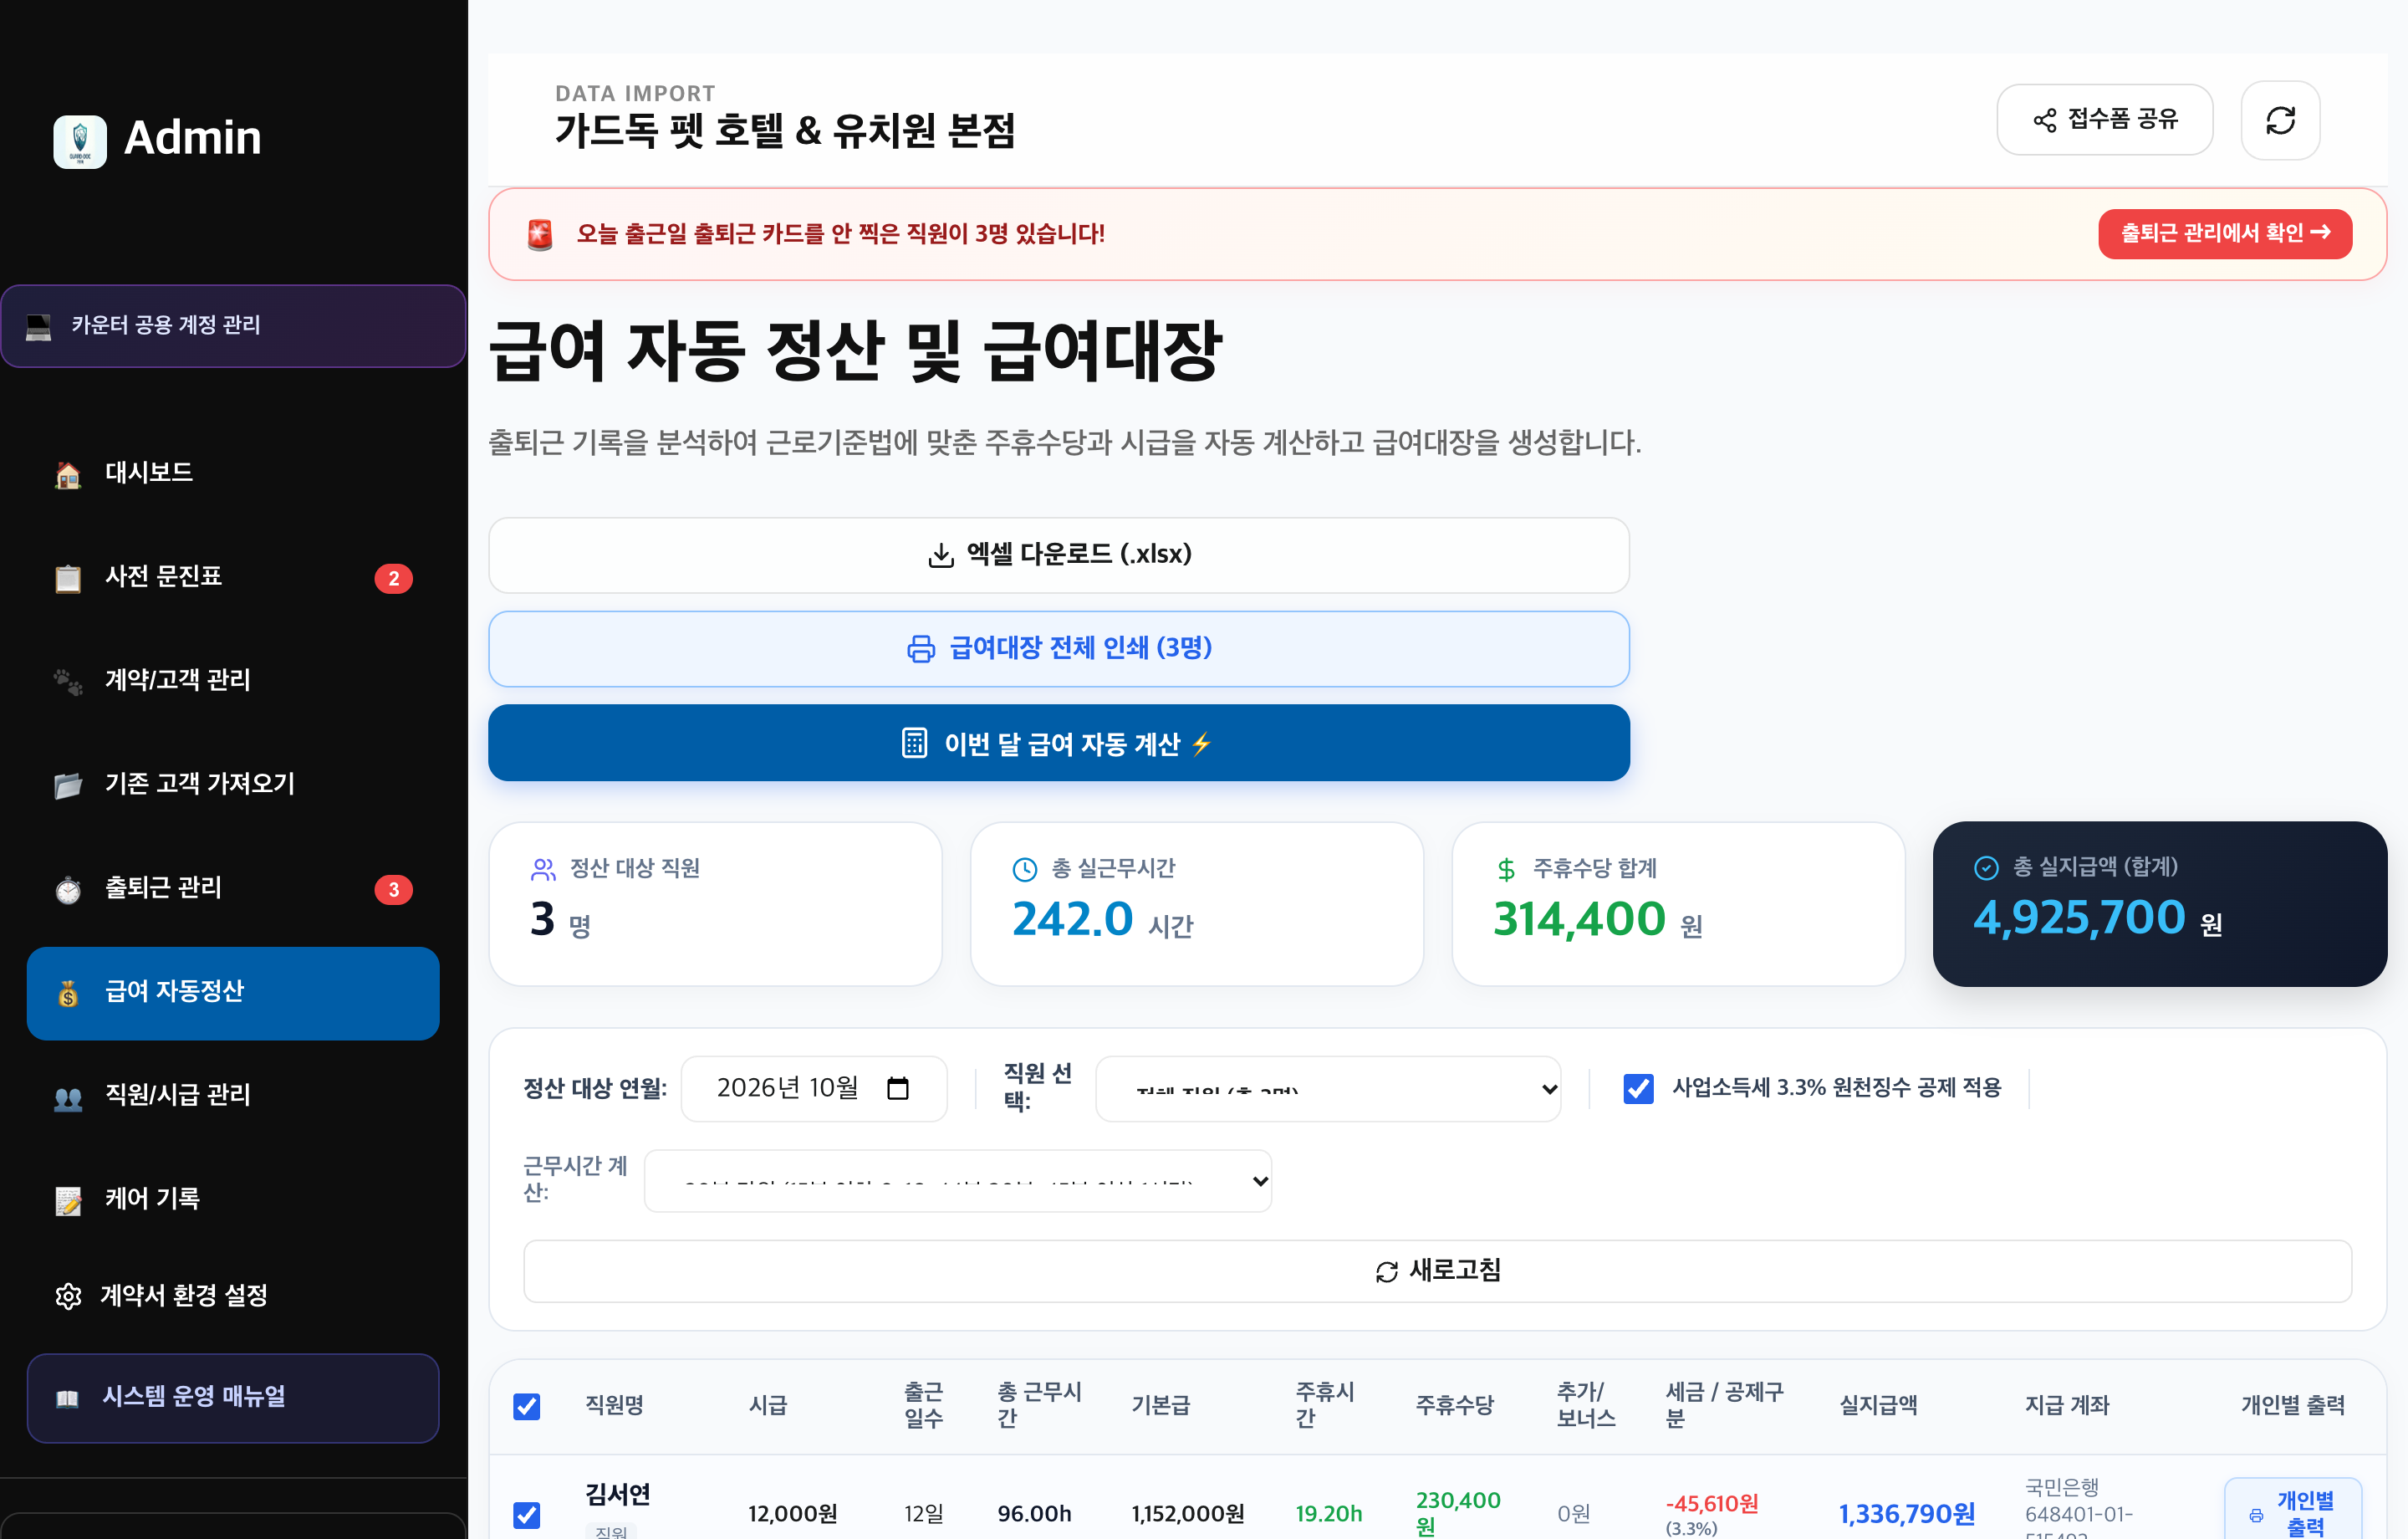Click the money bag icon in 급여 자동정산
Image resolution: width=2408 pixels, height=1539 pixels.
(68, 993)
